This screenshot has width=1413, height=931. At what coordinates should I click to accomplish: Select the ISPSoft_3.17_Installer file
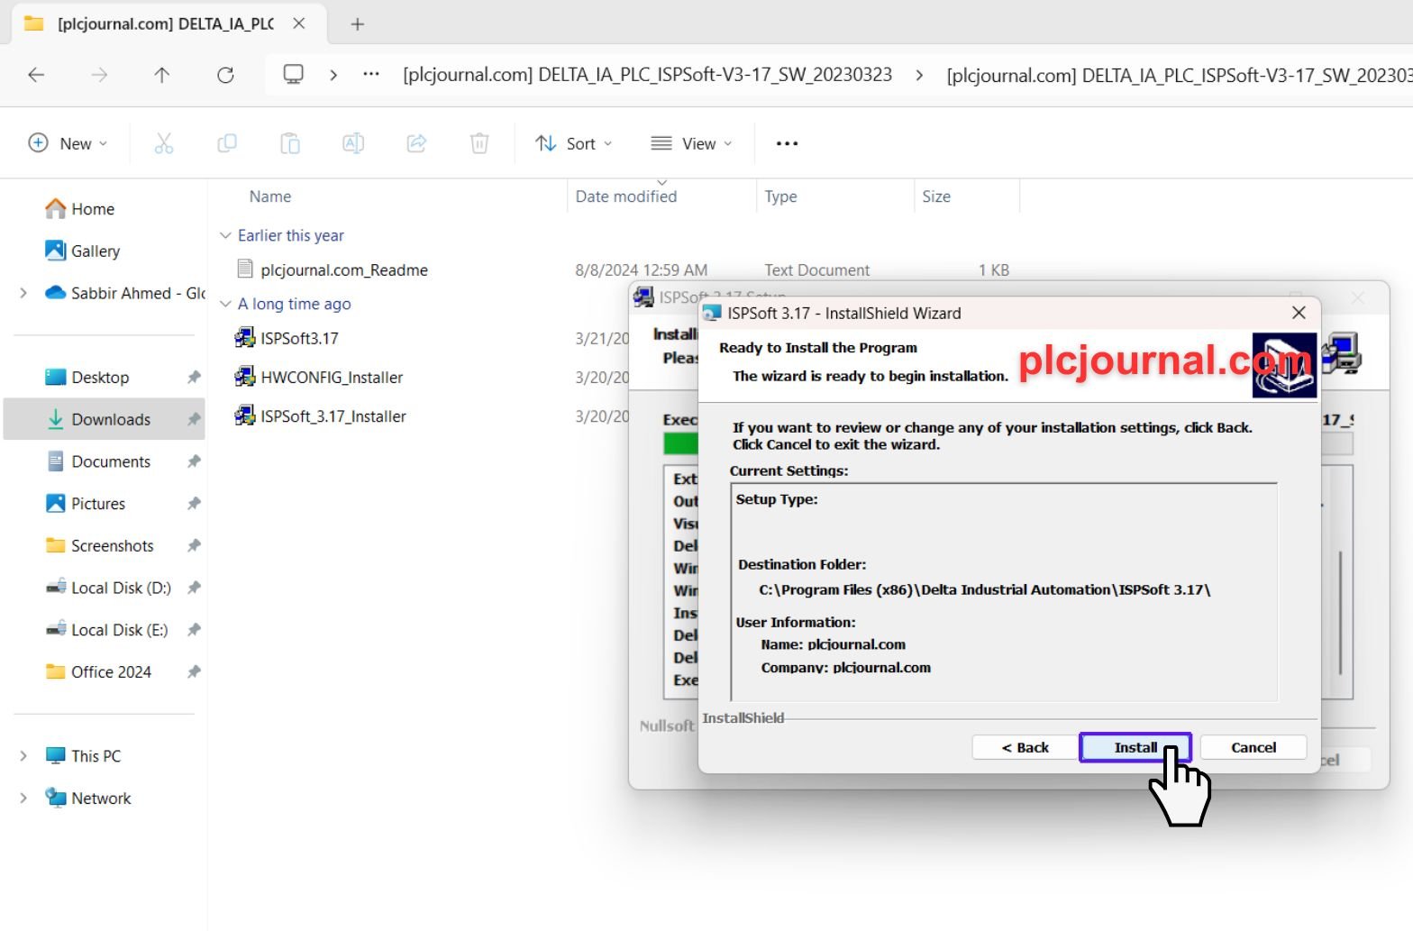click(333, 415)
